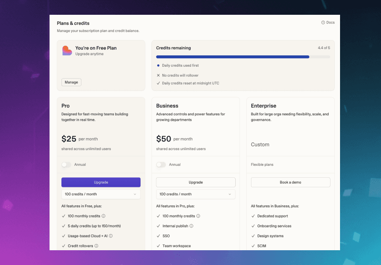
Task: Click blue dot beside Daily credits used first
Action: point(158,65)
